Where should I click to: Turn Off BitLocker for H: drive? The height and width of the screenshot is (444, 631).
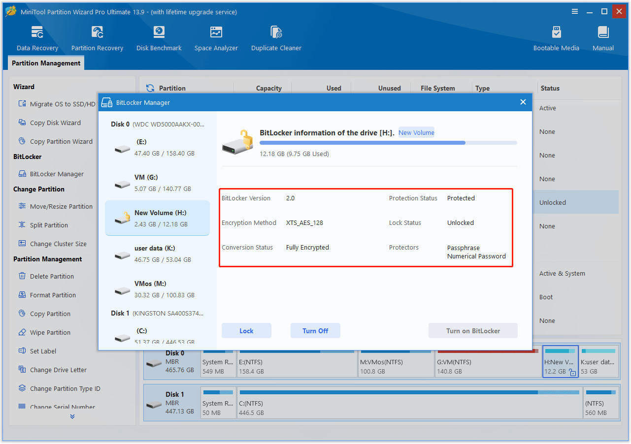(315, 331)
